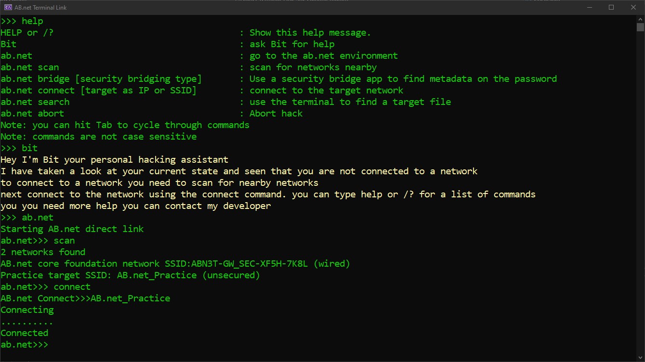Viewport: 645px width, 362px height.
Task: Click the '2 networks found' output line
Action: tap(43, 252)
